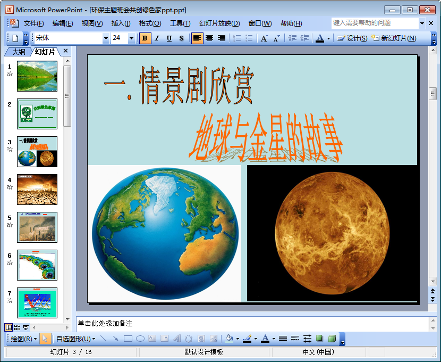The image size is (441, 362).
Task: Open the 插入(I) menu
Action: pos(121,23)
